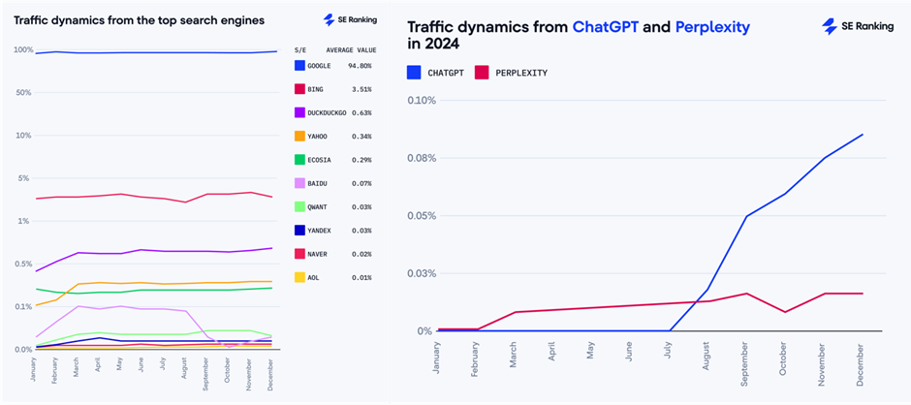
Task: Select the Yandex legend swatch
Action: click(x=300, y=231)
